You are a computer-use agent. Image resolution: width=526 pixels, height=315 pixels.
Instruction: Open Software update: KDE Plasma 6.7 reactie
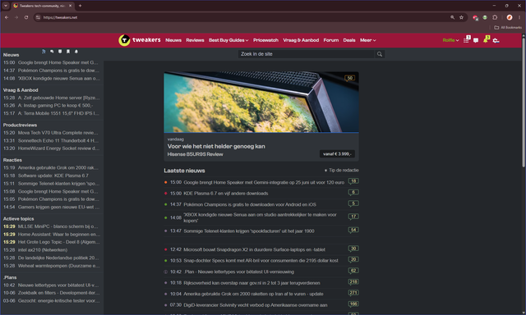53,176
